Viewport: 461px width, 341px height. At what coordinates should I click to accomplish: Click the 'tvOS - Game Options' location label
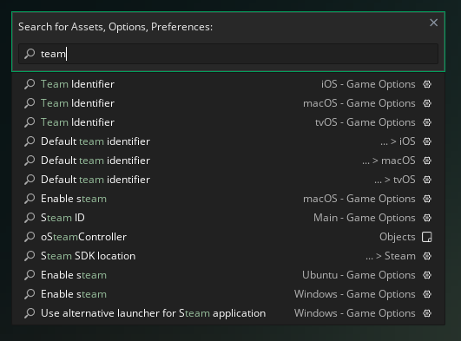[x=366, y=122]
